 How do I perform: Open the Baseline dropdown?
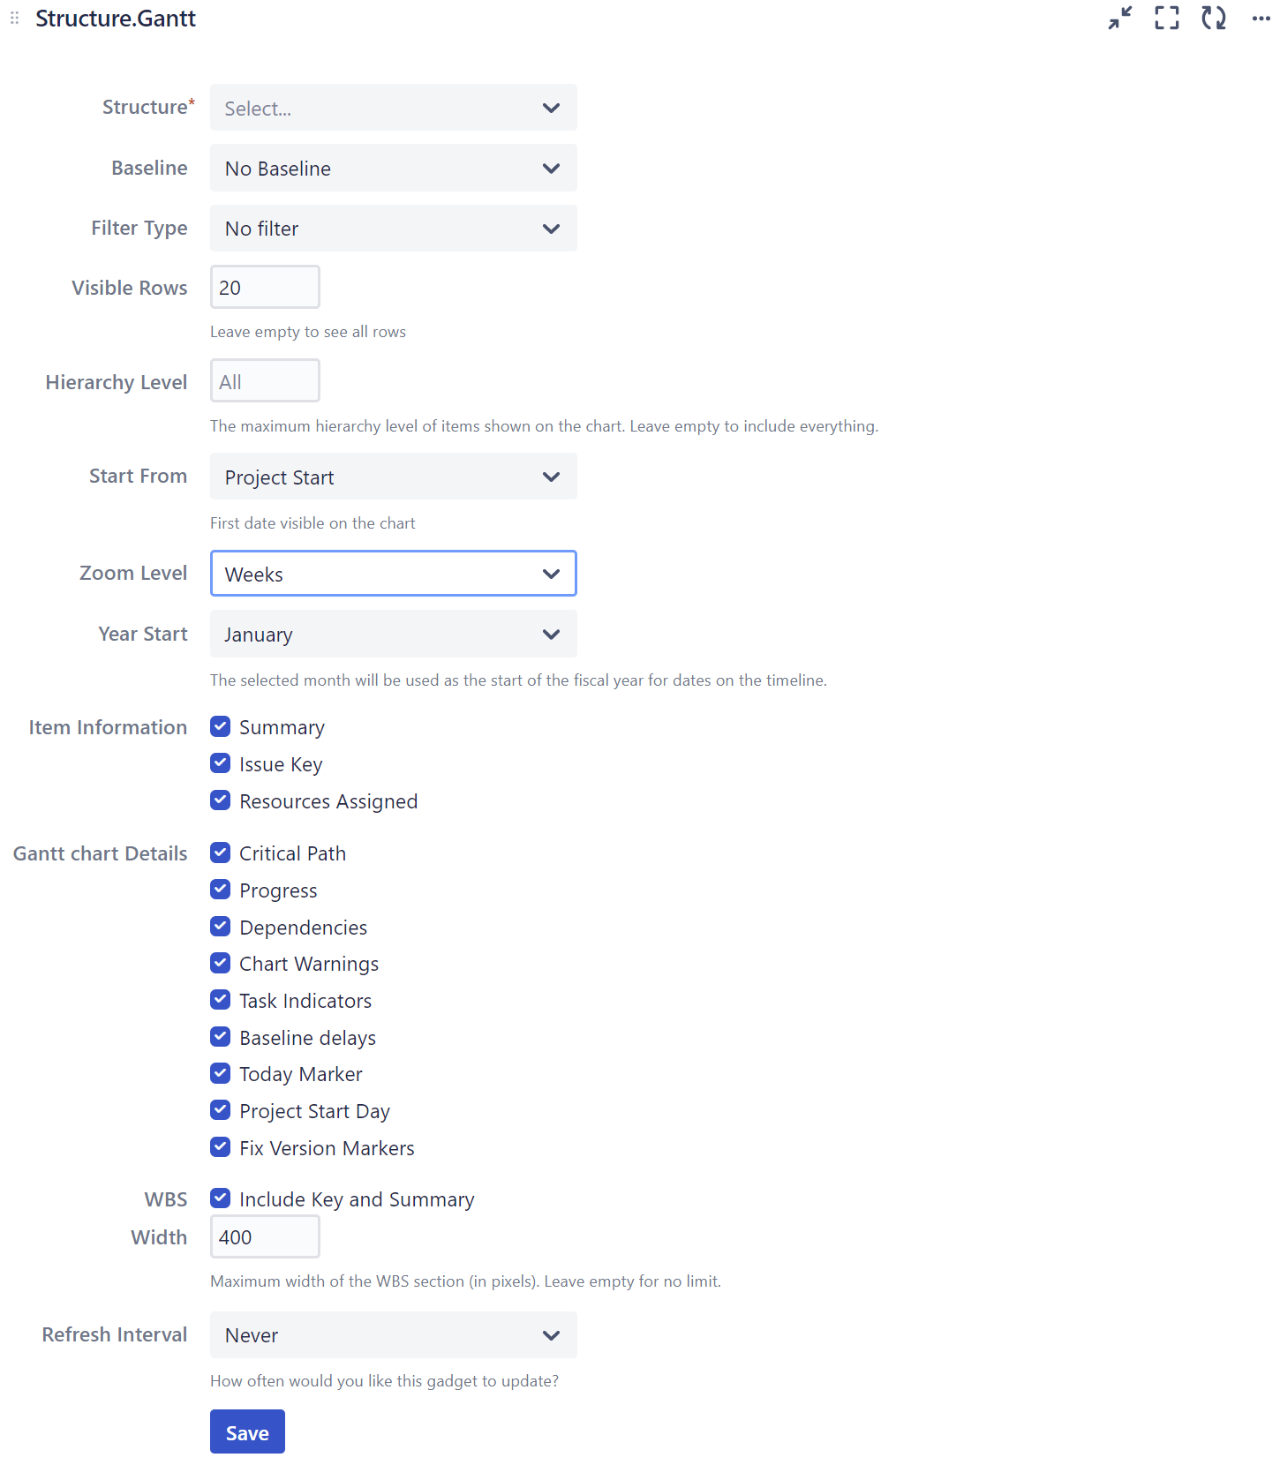point(393,168)
